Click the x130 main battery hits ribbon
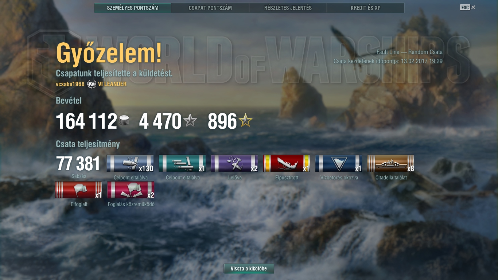The width and height of the screenshot is (498, 280). click(130, 163)
